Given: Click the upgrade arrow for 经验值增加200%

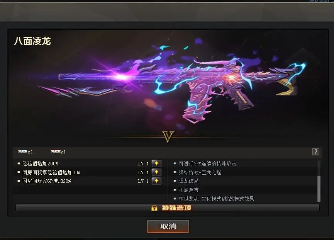Looking at the screenshot, I should click(x=156, y=163).
